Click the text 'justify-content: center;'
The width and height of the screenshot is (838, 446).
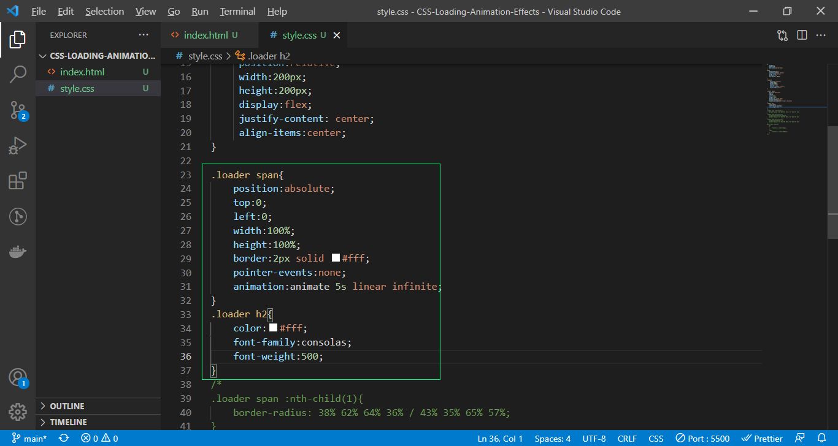coord(307,118)
